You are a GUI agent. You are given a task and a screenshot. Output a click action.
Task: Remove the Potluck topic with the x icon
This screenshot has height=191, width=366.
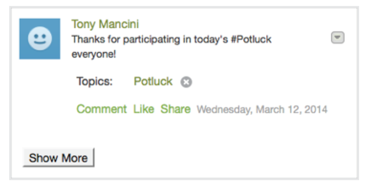[x=186, y=83]
